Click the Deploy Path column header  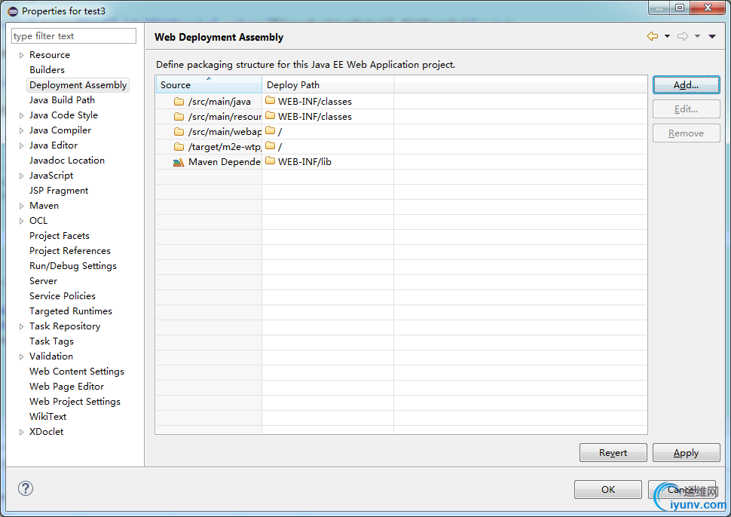coord(328,85)
